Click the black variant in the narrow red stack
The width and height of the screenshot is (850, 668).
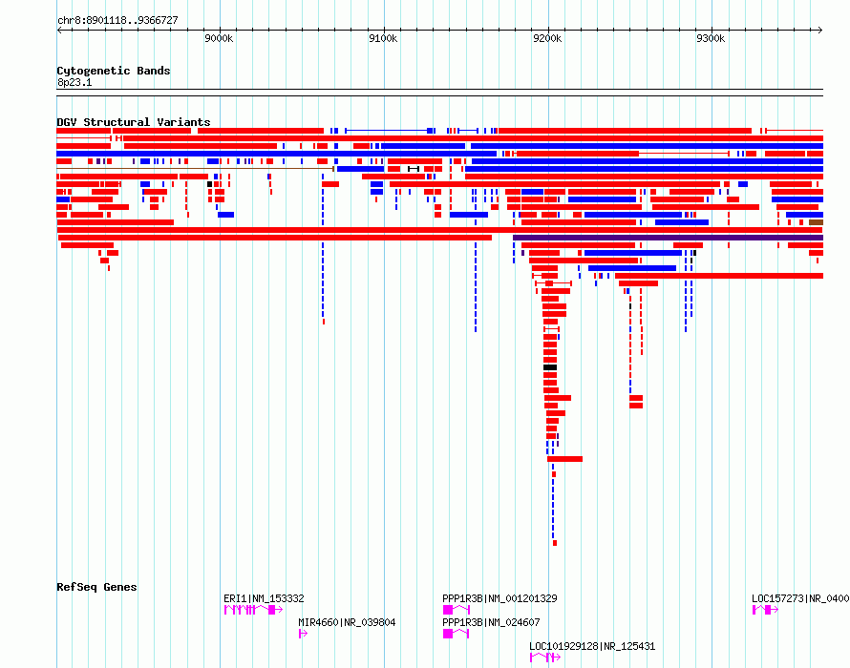(x=550, y=367)
